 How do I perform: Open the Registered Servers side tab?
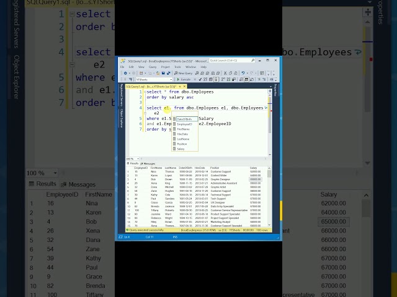coord(122,95)
